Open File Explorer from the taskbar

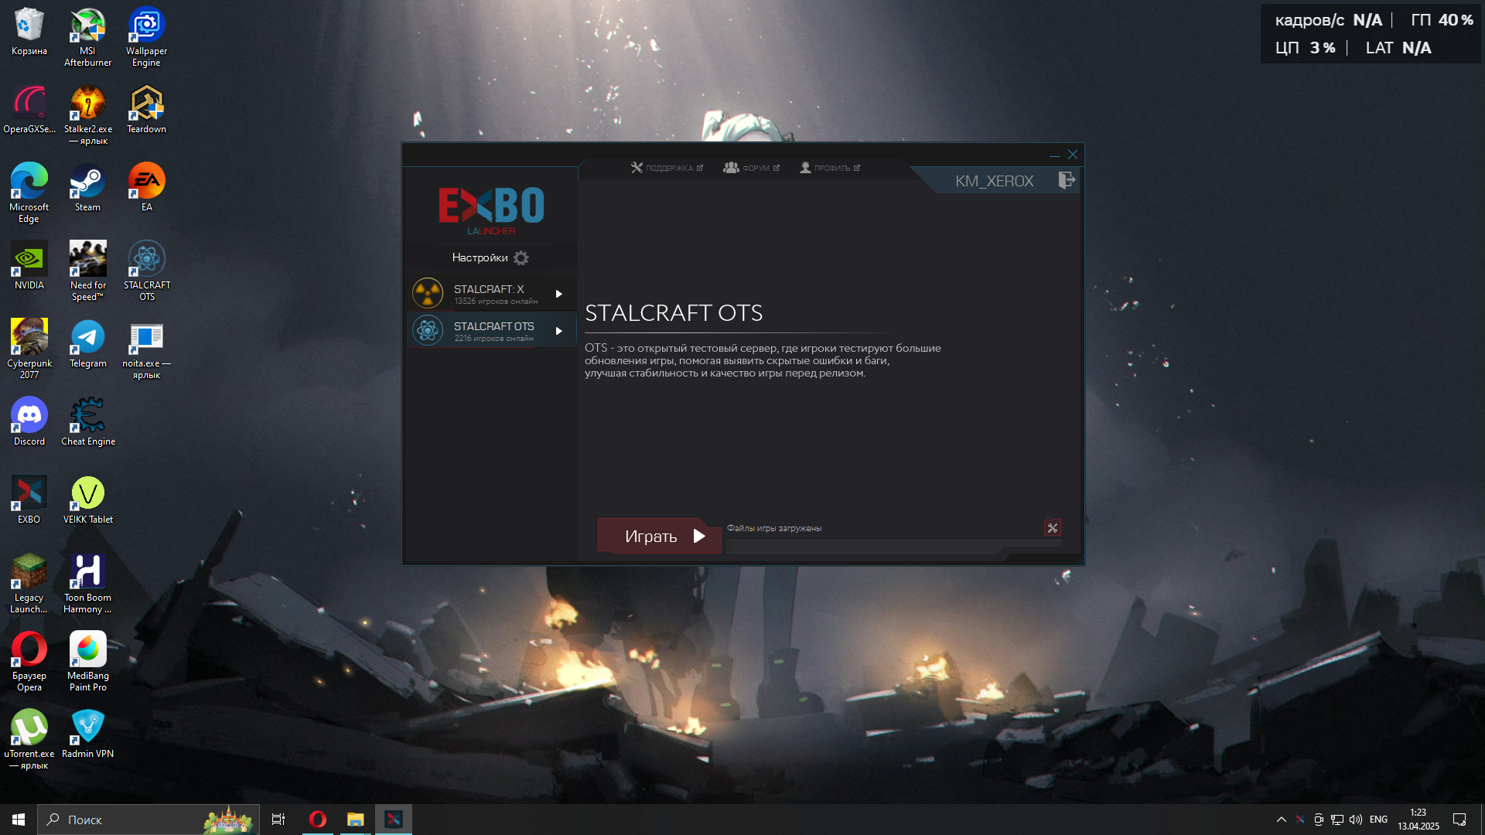click(355, 820)
